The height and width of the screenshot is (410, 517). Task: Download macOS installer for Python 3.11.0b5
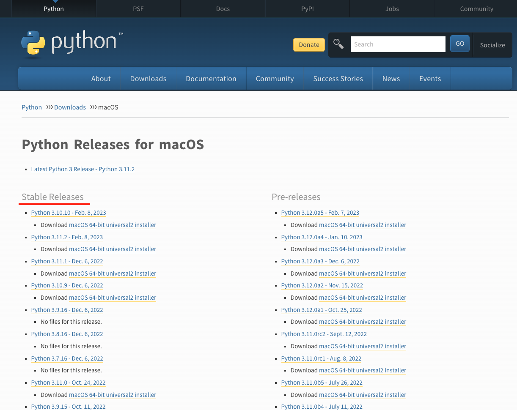[363, 395]
